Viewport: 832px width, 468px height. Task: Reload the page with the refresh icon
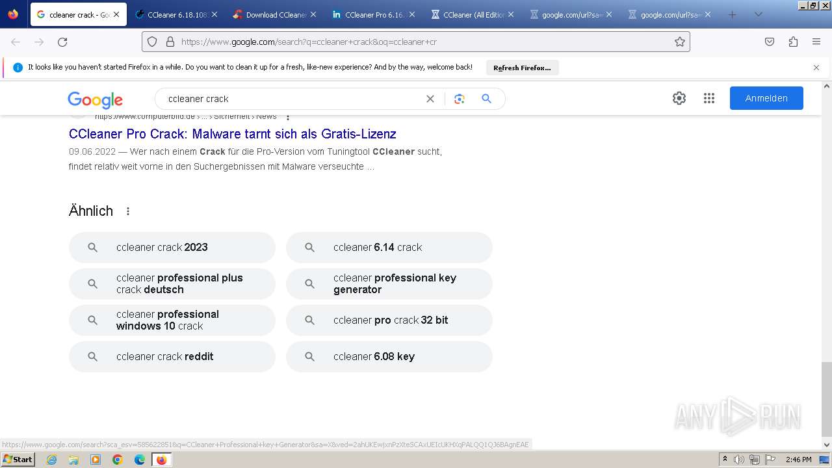[x=62, y=42]
